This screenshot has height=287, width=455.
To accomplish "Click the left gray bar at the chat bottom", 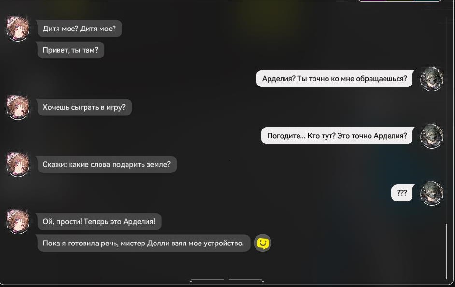I will click(x=208, y=280).
